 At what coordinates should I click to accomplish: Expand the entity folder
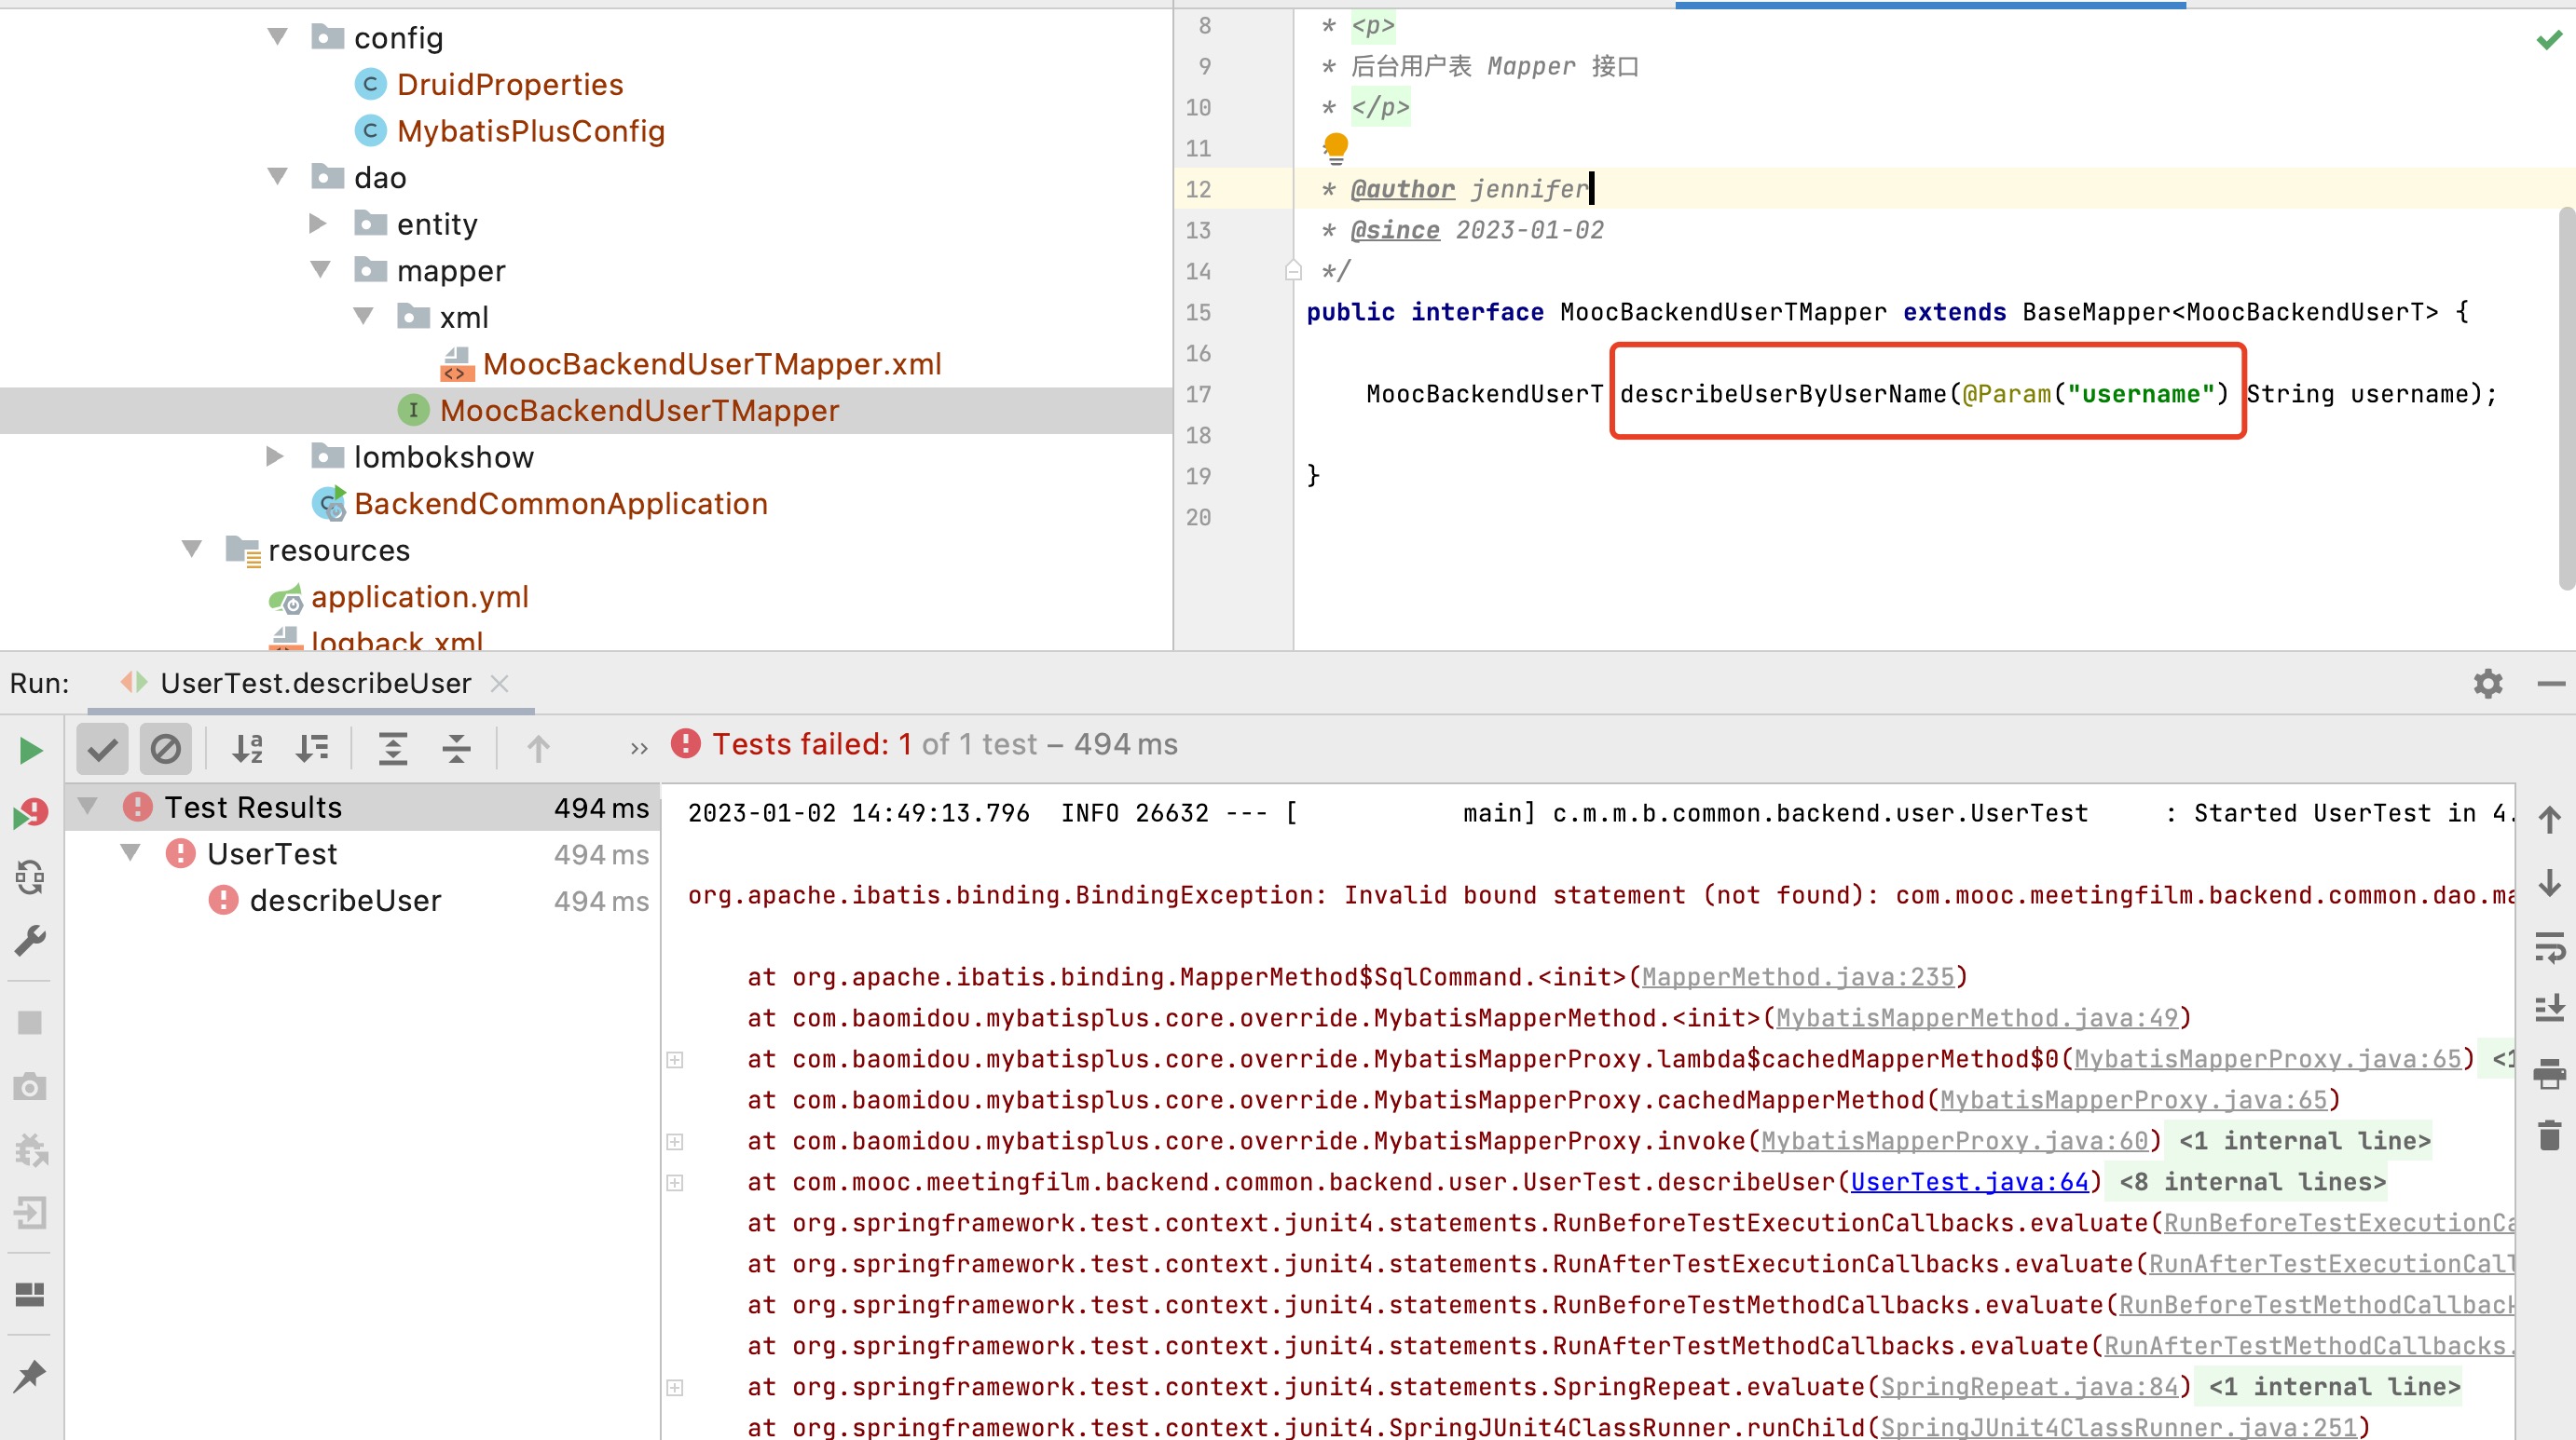click(x=318, y=223)
